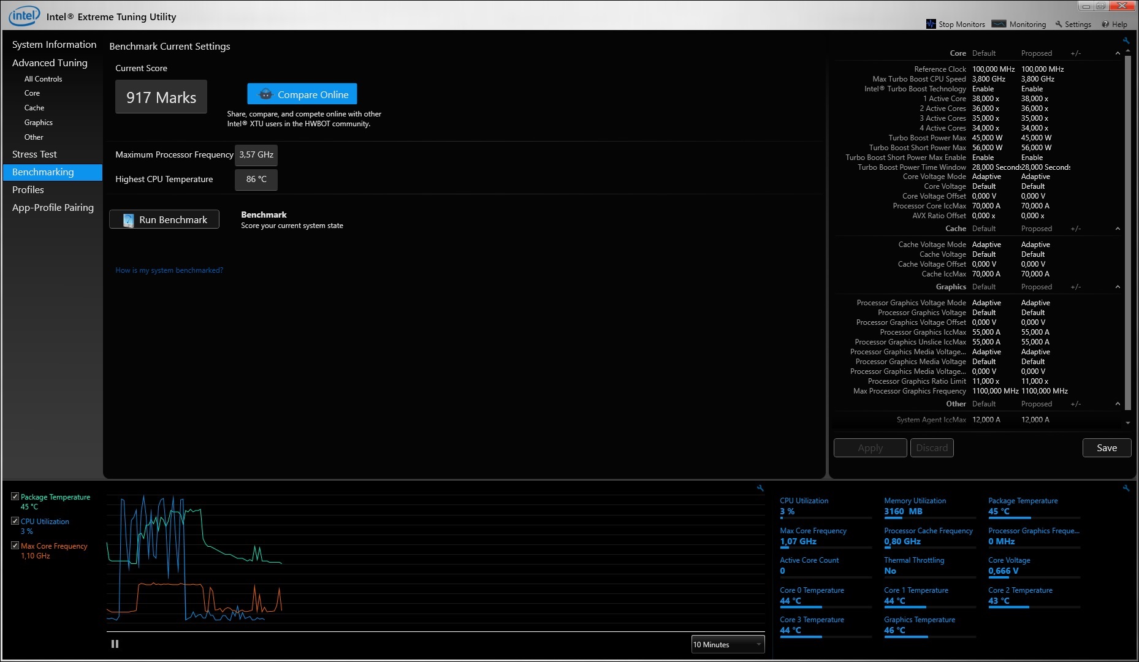Select All Controls under Advanced Tuning
The height and width of the screenshot is (662, 1139).
pos(43,79)
